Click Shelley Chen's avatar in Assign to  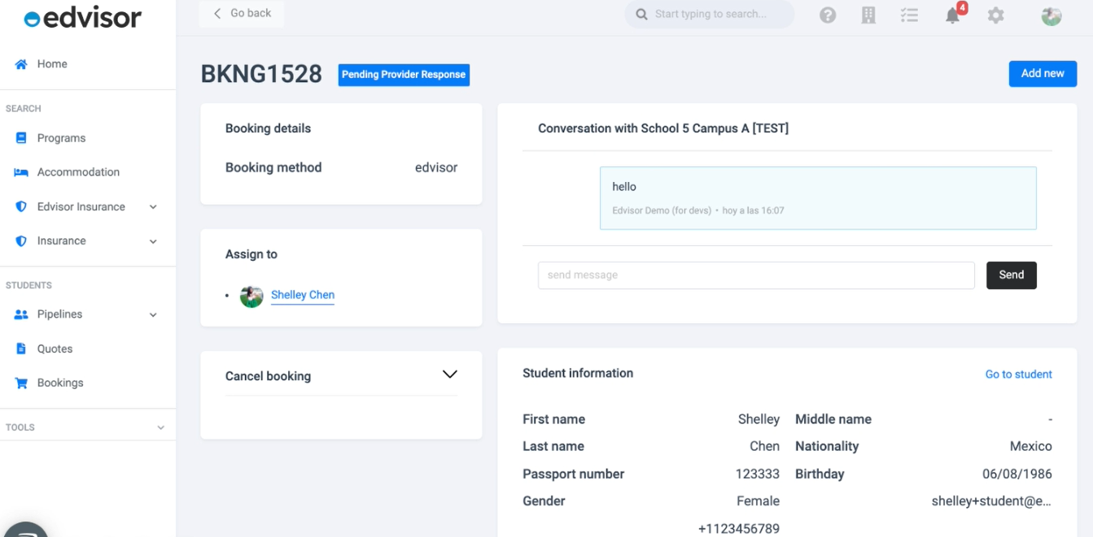coord(251,296)
